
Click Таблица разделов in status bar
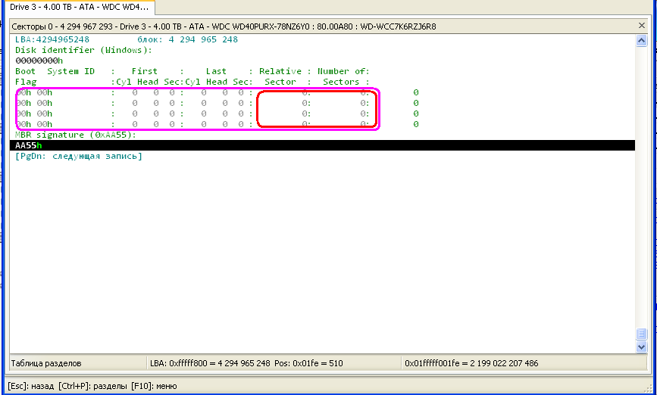[47, 363]
